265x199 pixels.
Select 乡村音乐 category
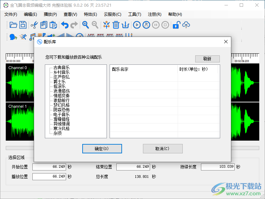point(61,72)
